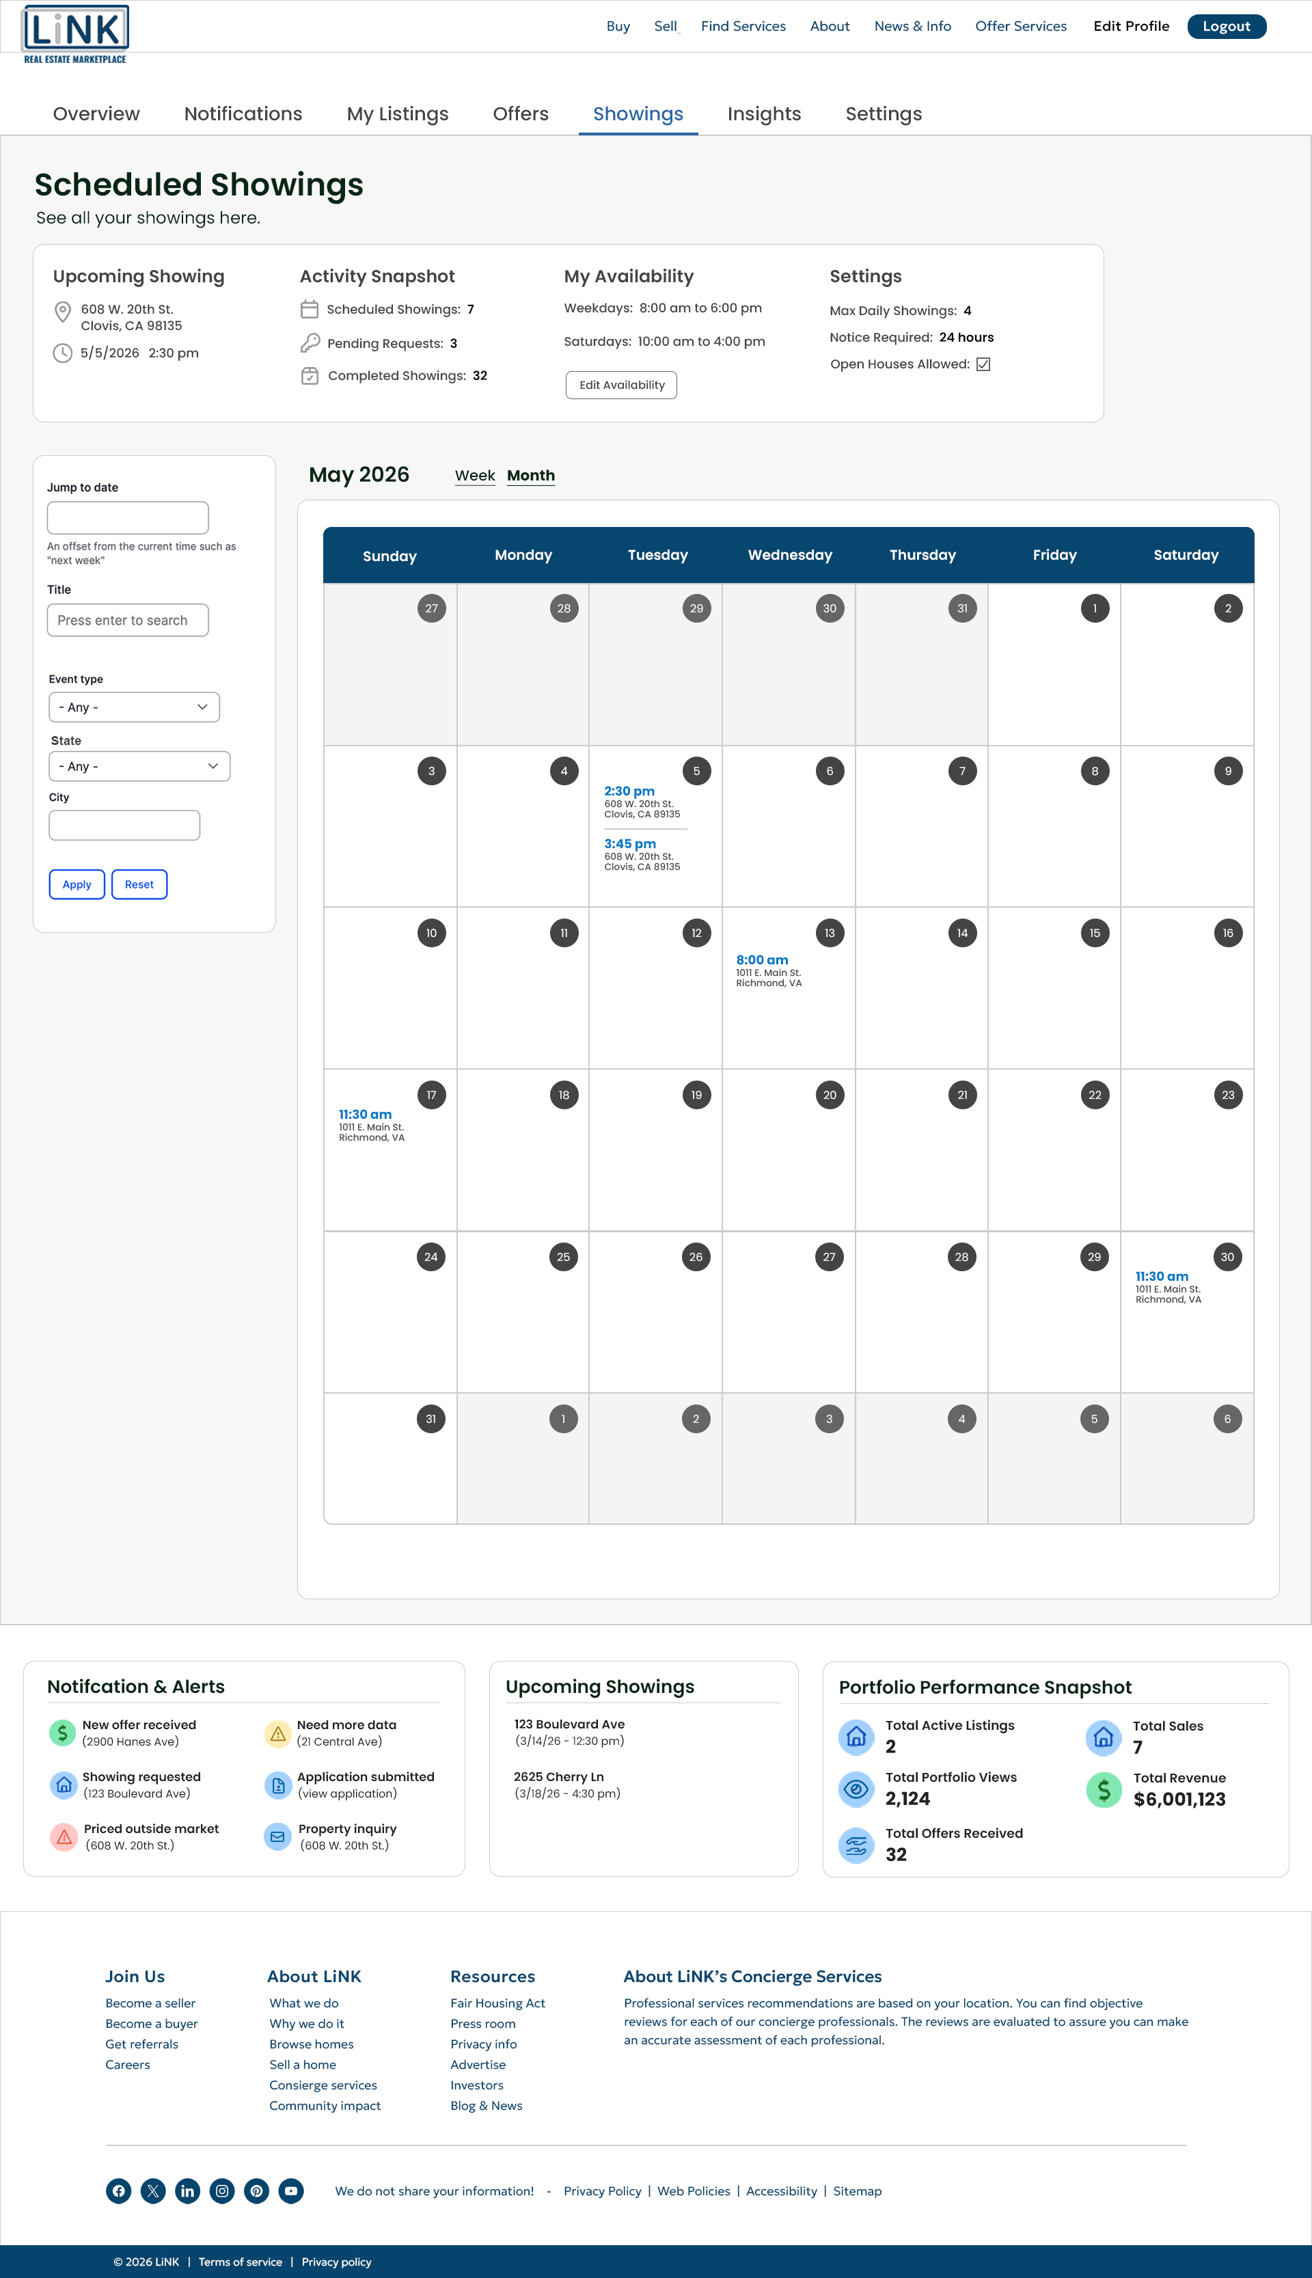The width and height of the screenshot is (1312, 2278).
Task: Open the Event type dropdown
Action: 133,707
